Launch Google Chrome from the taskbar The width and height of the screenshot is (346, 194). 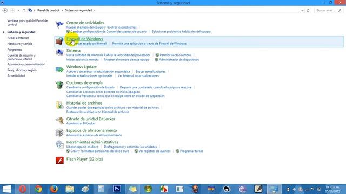tap(38, 189)
